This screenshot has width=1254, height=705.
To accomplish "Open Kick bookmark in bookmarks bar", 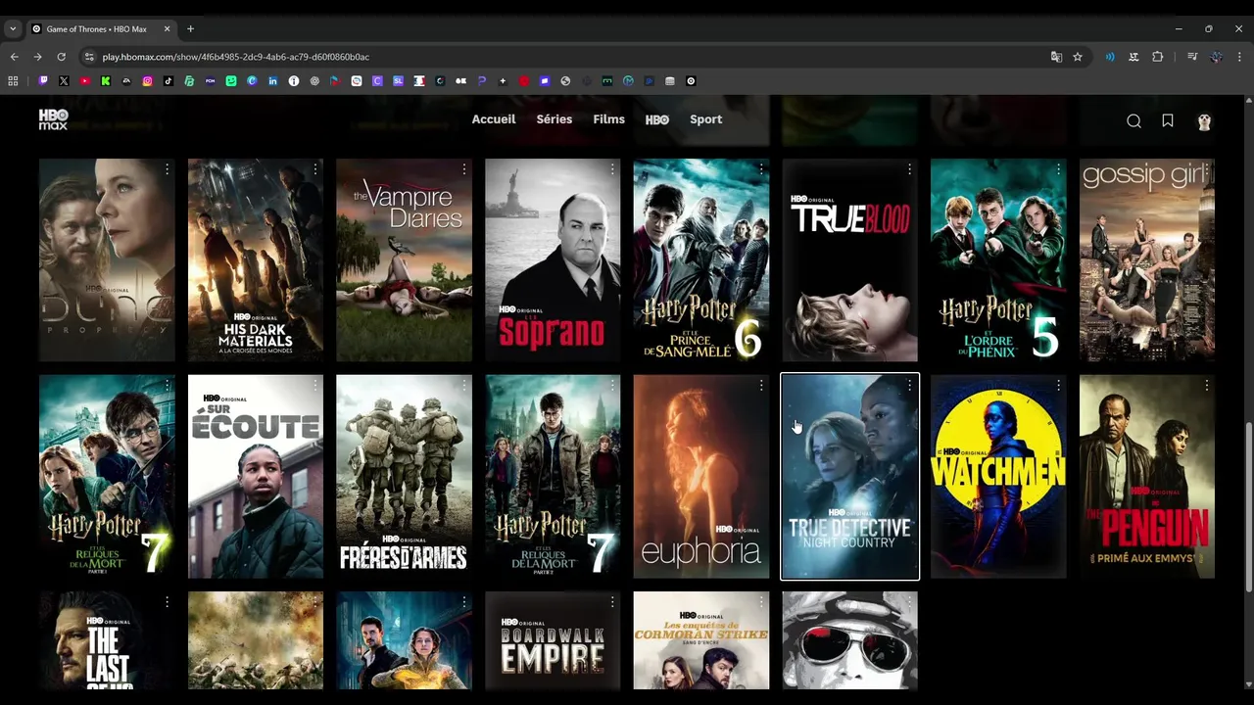I will pos(106,81).
